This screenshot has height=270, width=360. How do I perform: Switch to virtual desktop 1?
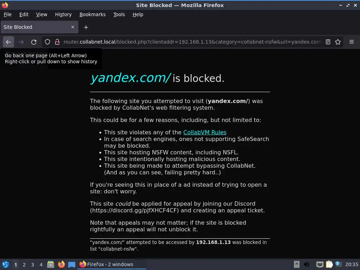[x=15, y=265]
